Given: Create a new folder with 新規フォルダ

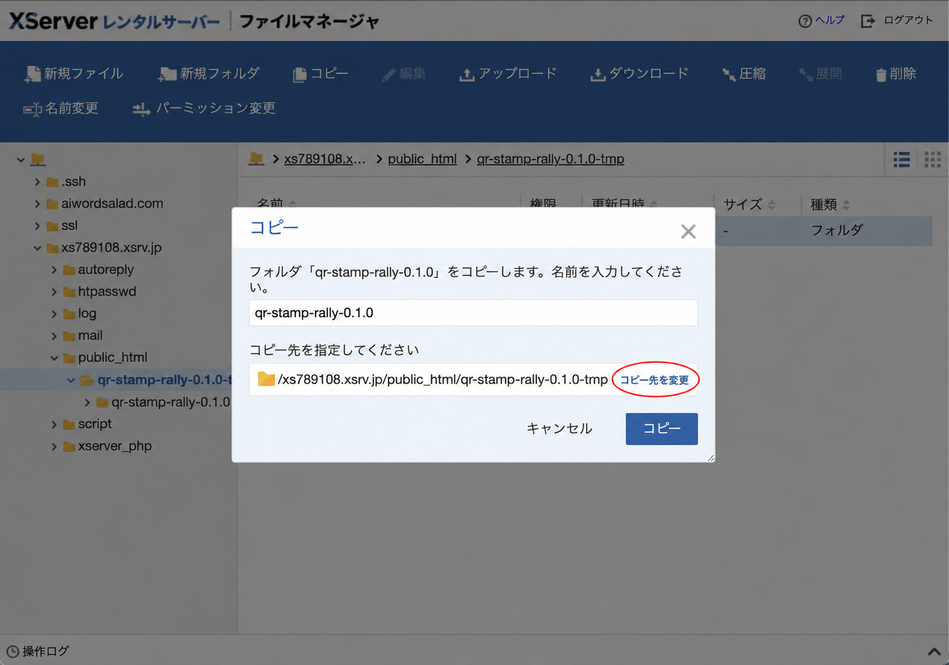Looking at the screenshot, I should tap(209, 74).
